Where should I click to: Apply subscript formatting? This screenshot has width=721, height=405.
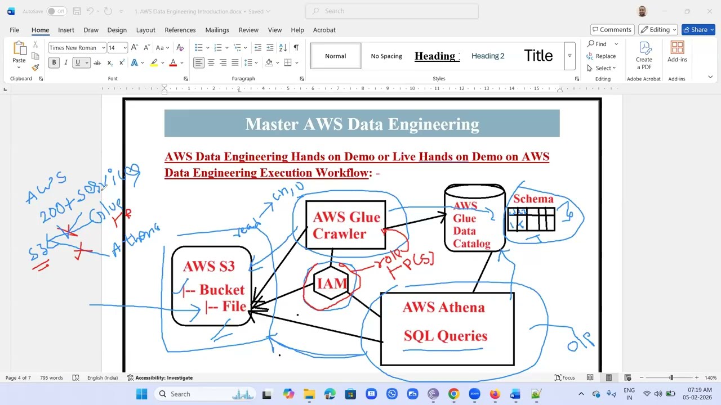tap(110, 62)
